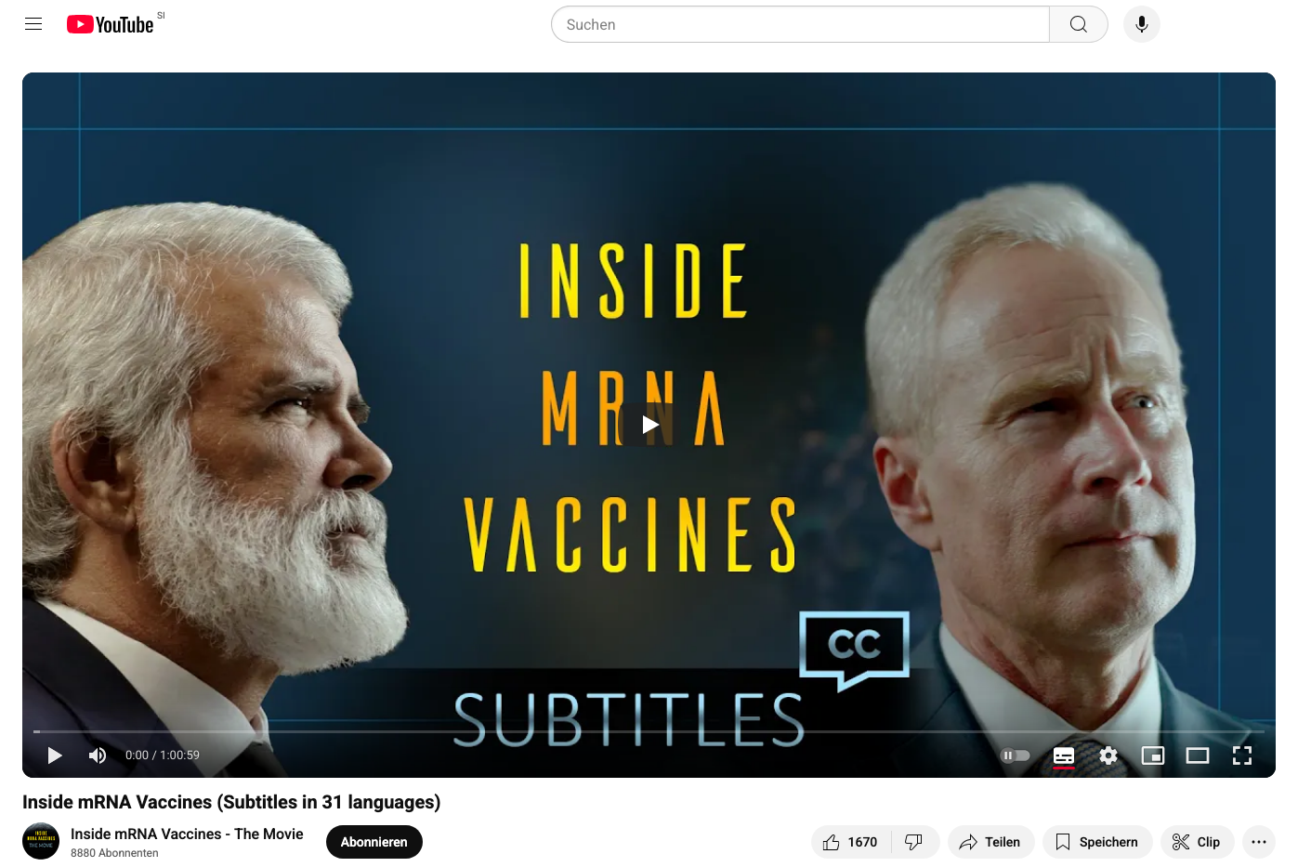Open the Speichern save-to-playlist menu
This screenshot has width=1298, height=867.
click(1097, 842)
